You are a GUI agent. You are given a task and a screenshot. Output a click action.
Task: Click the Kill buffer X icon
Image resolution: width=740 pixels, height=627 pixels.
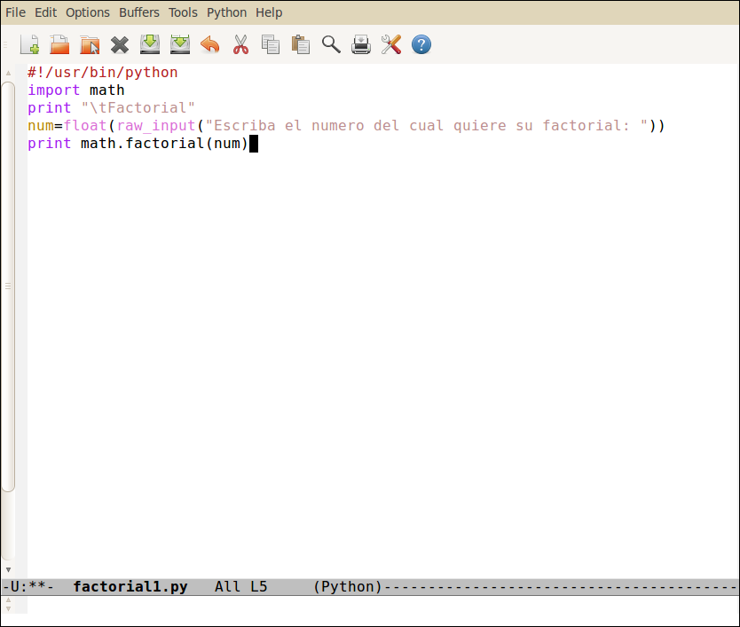(x=120, y=45)
